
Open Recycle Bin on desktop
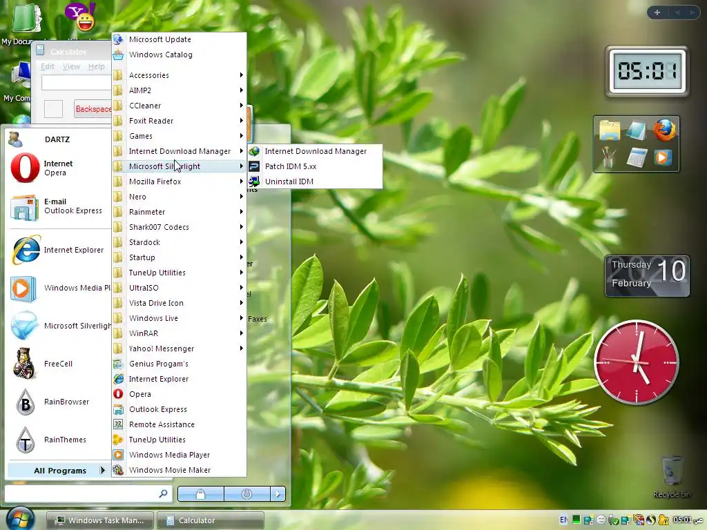[671, 477]
